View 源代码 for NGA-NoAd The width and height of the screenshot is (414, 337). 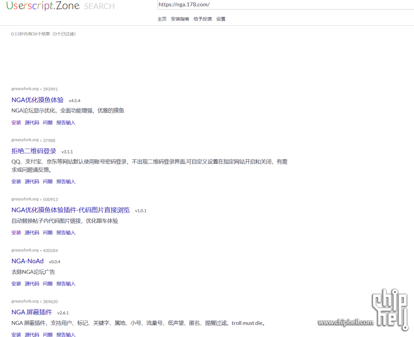tap(32, 284)
